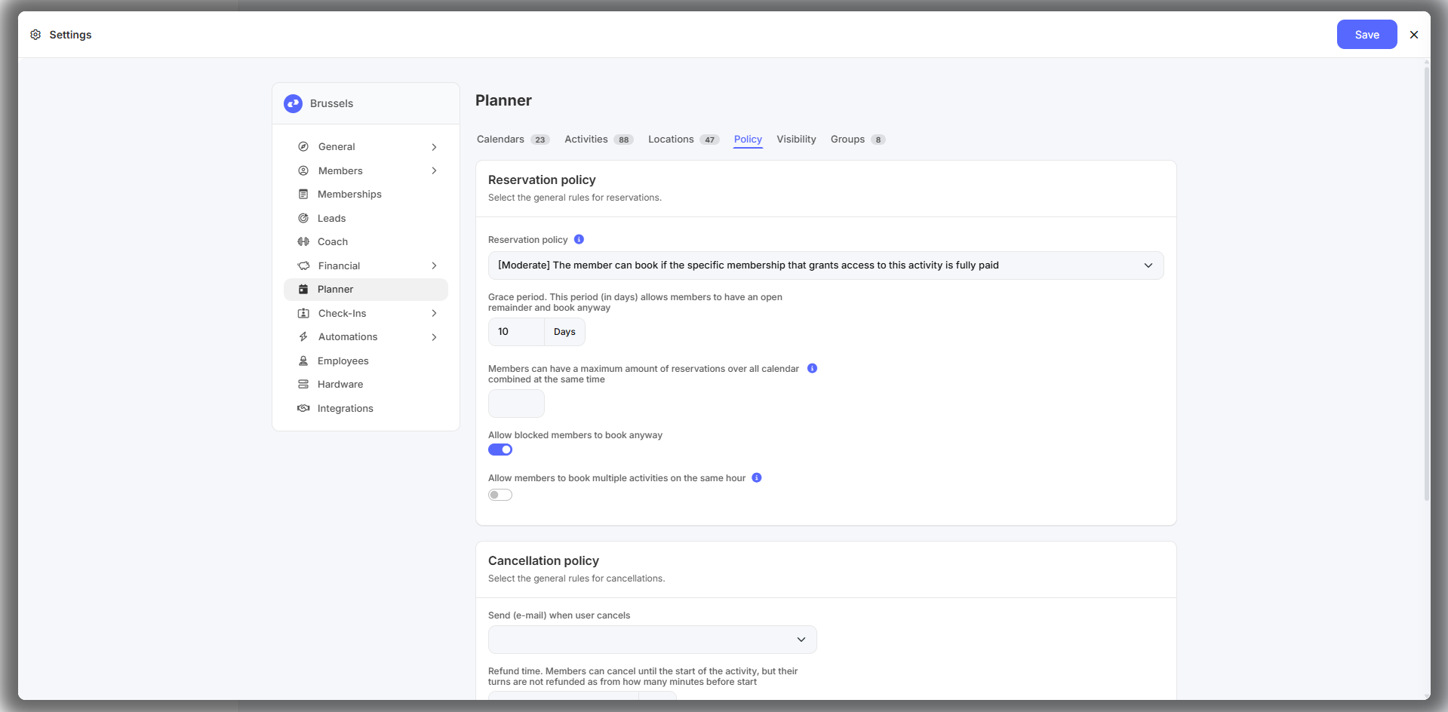Open Memberships settings in sidebar
This screenshot has height=712, width=1448.
click(366, 194)
